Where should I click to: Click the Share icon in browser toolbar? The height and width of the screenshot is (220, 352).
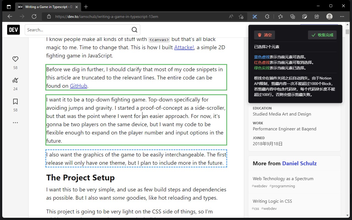317,16
